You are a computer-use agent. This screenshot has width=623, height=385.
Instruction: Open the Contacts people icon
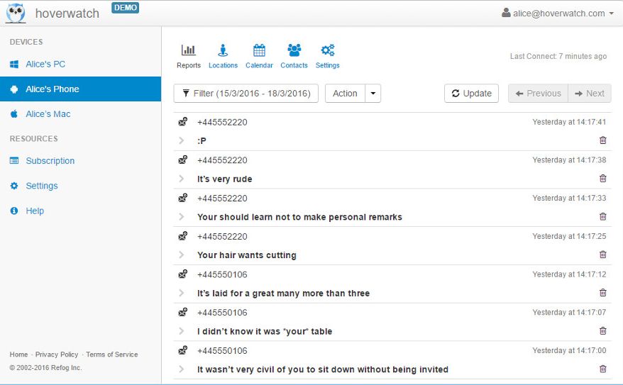(x=294, y=50)
